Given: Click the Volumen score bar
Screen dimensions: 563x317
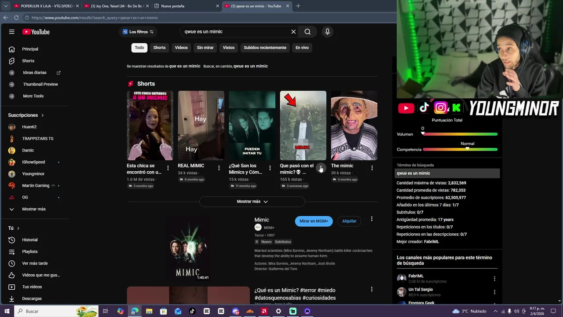Looking at the screenshot, I should coord(460,134).
